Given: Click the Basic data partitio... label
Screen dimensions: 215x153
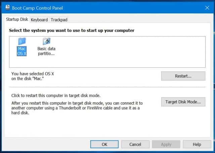Looking at the screenshot, I should coord(46,51).
